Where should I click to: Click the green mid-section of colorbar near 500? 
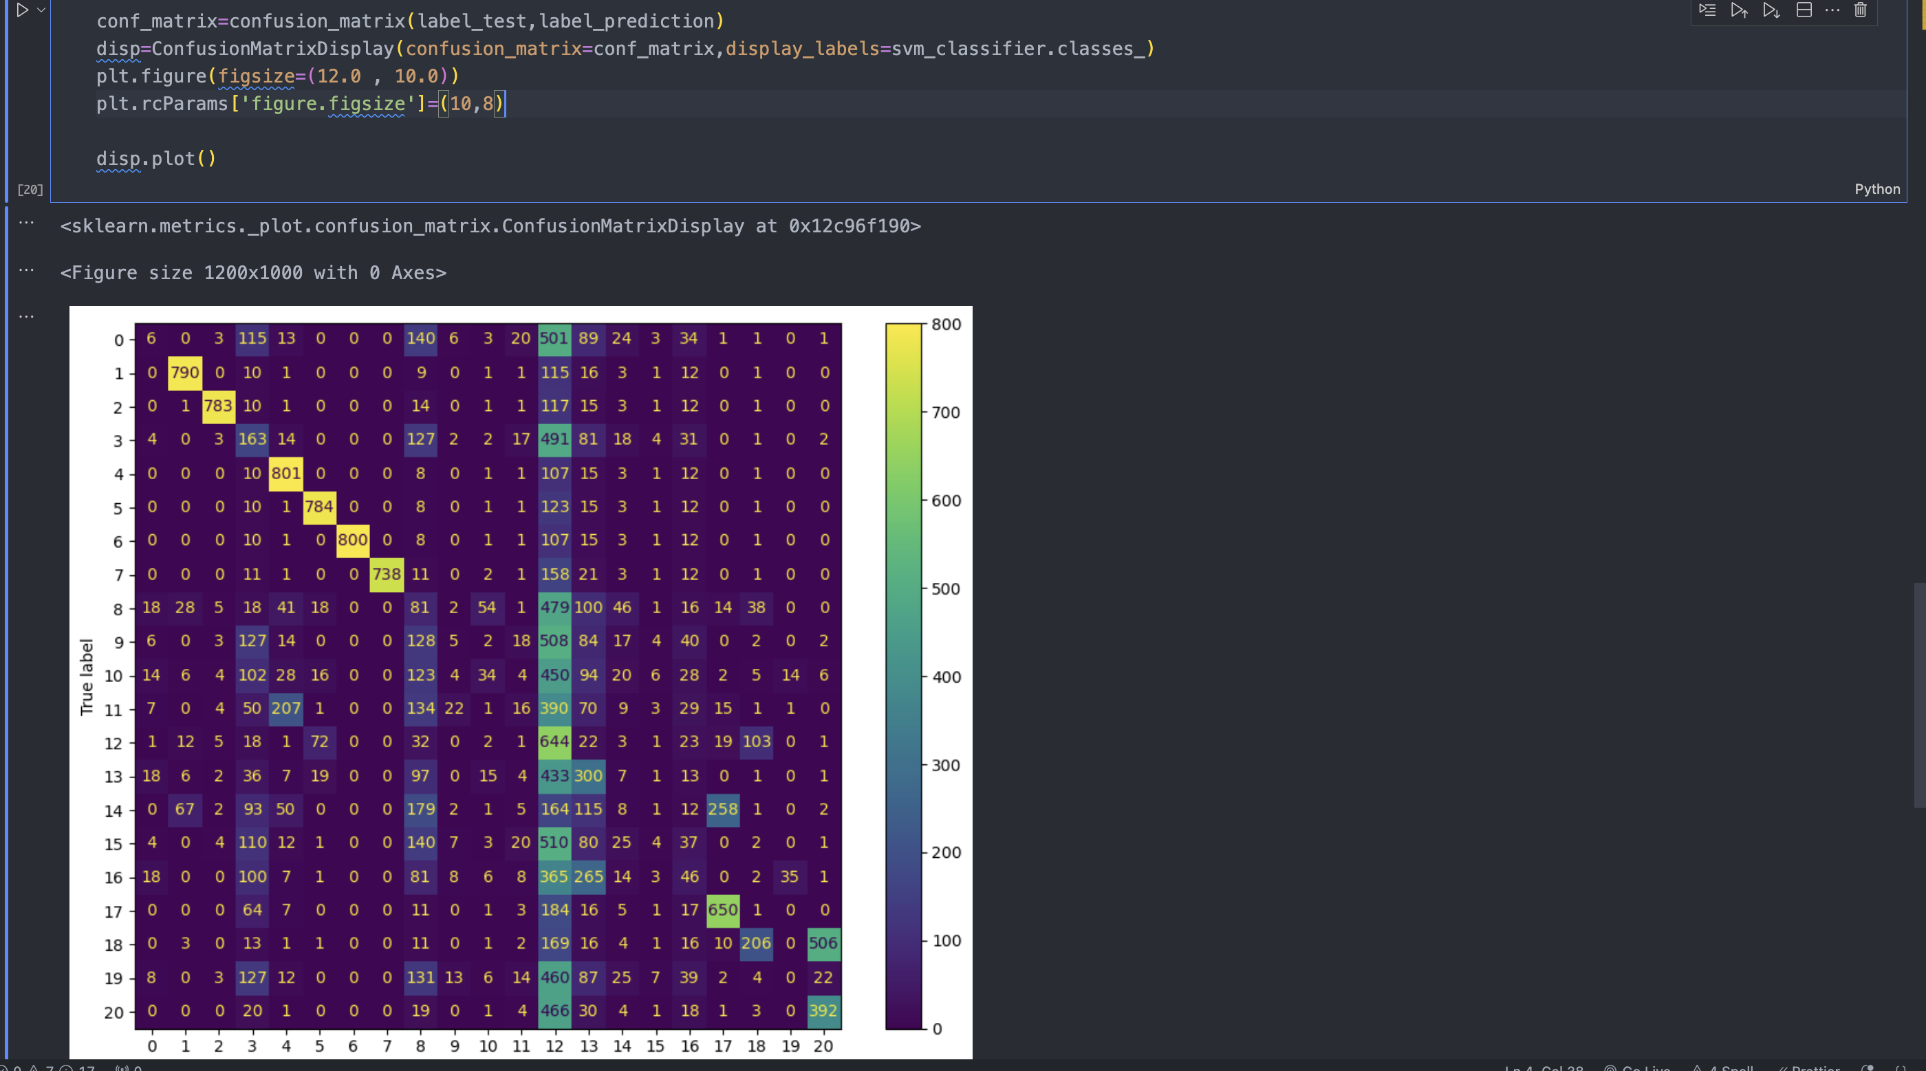904,589
